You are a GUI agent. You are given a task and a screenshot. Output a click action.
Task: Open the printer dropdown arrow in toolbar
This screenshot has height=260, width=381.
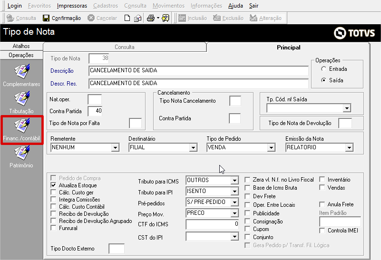point(158,18)
